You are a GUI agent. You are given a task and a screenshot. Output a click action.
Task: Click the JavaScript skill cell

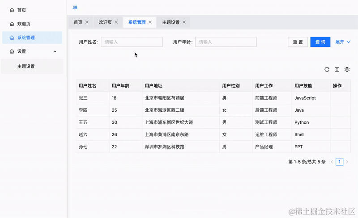[311, 98]
